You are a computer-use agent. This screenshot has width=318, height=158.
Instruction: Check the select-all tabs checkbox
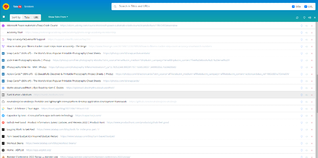(3, 17)
